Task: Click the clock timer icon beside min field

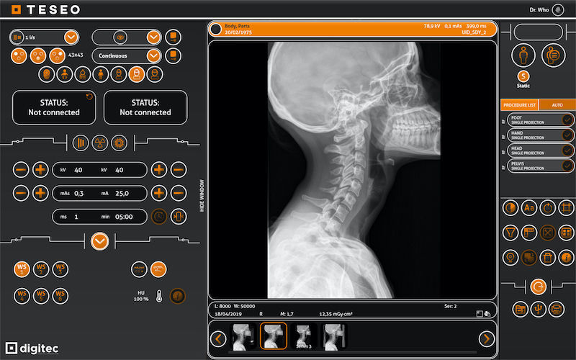Action: coord(159,216)
